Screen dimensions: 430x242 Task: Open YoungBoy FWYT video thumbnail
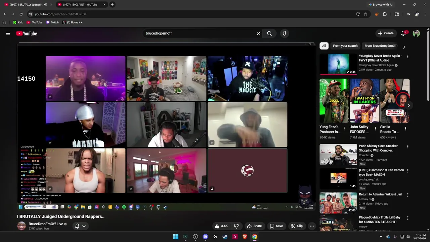pyautogui.click(x=338, y=64)
